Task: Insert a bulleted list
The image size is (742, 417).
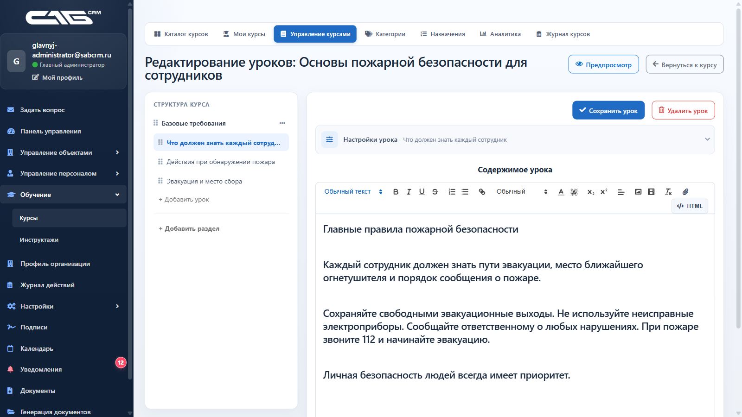Action: click(465, 192)
